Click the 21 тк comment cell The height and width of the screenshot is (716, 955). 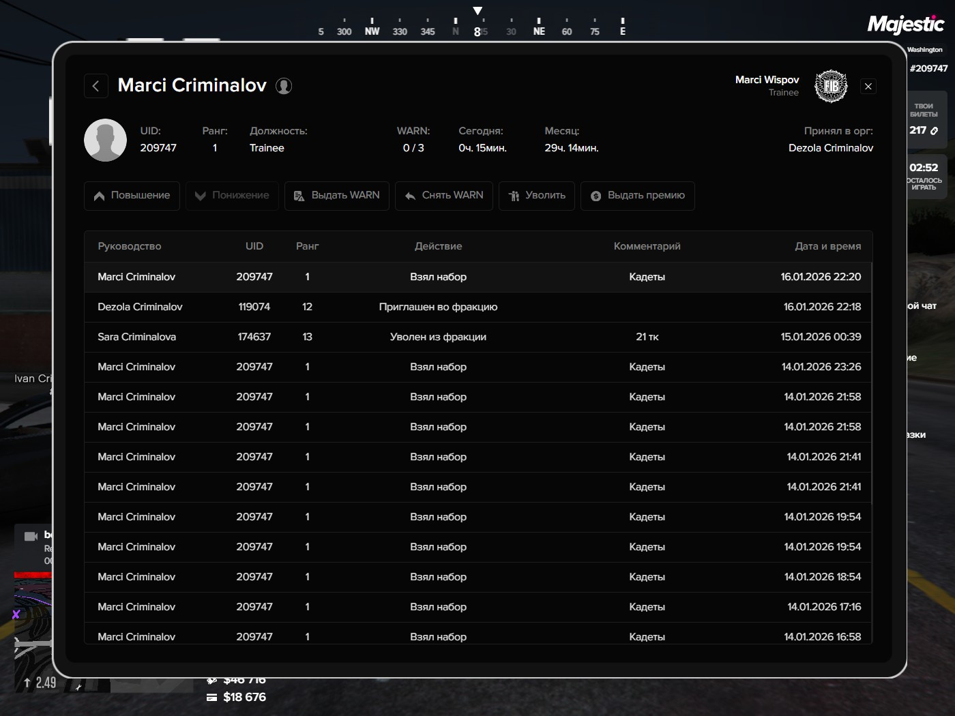tap(647, 337)
